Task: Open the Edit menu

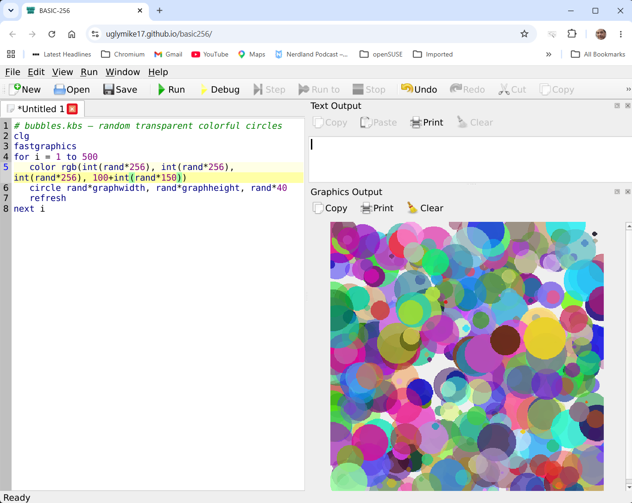Action: coord(36,72)
